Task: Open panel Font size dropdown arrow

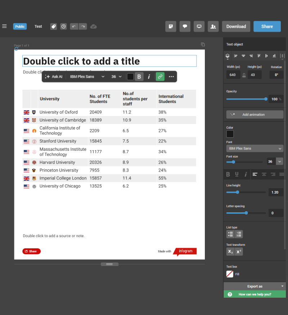Action: (x=280, y=161)
